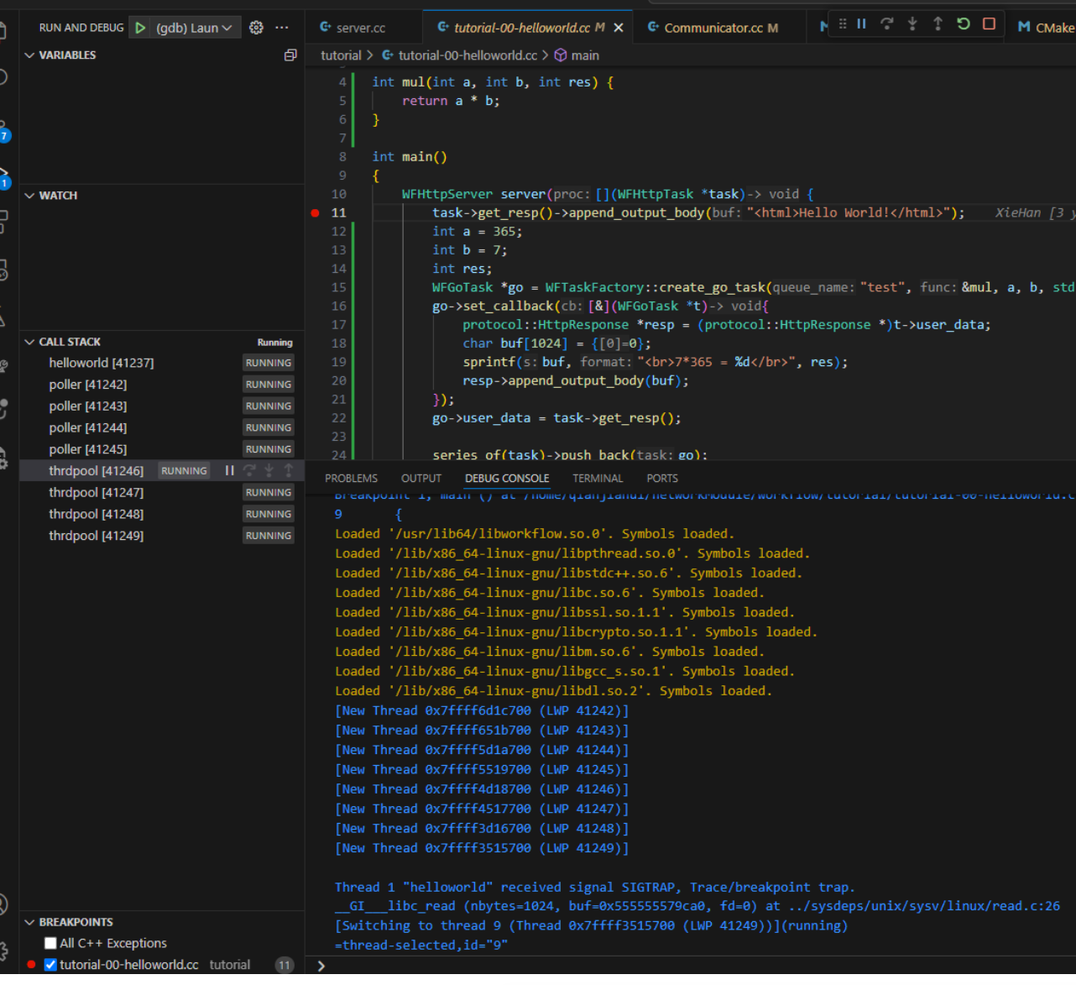This screenshot has width=1076, height=985.
Task: Select the poller [41245] thread
Action: pos(87,449)
